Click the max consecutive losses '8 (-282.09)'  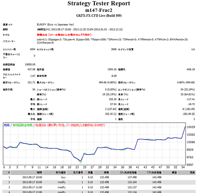pos(189,109)
